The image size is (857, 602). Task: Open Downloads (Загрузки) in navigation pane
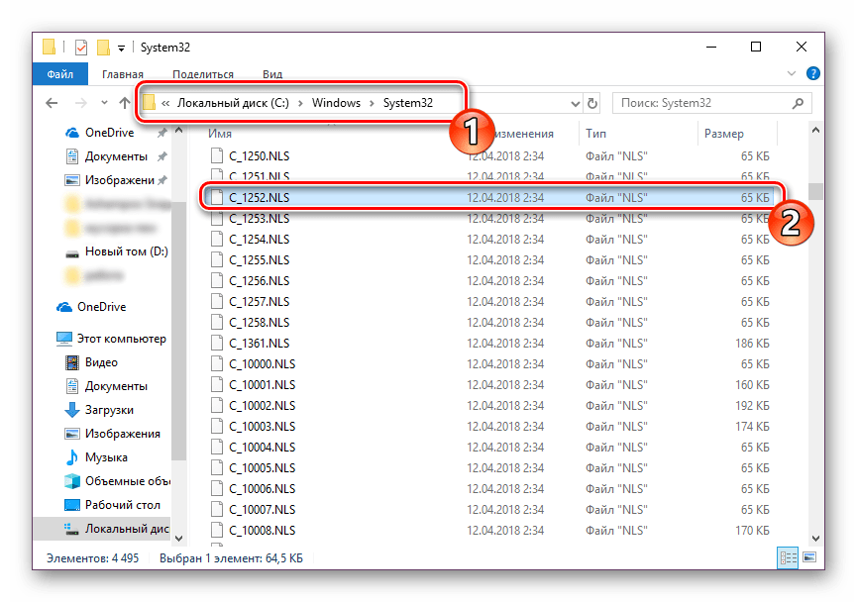[x=109, y=410]
